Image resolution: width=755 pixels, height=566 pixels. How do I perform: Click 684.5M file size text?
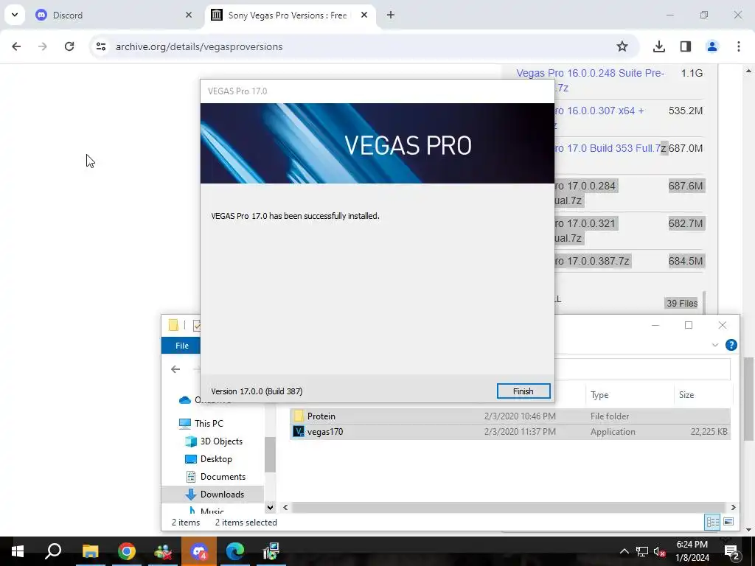(x=685, y=261)
